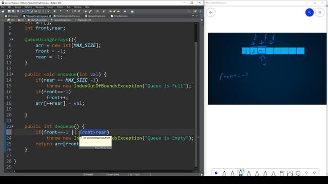Click the Save icon in Eclipse toolbar
This screenshot has width=328, height=184.
[9, 11]
